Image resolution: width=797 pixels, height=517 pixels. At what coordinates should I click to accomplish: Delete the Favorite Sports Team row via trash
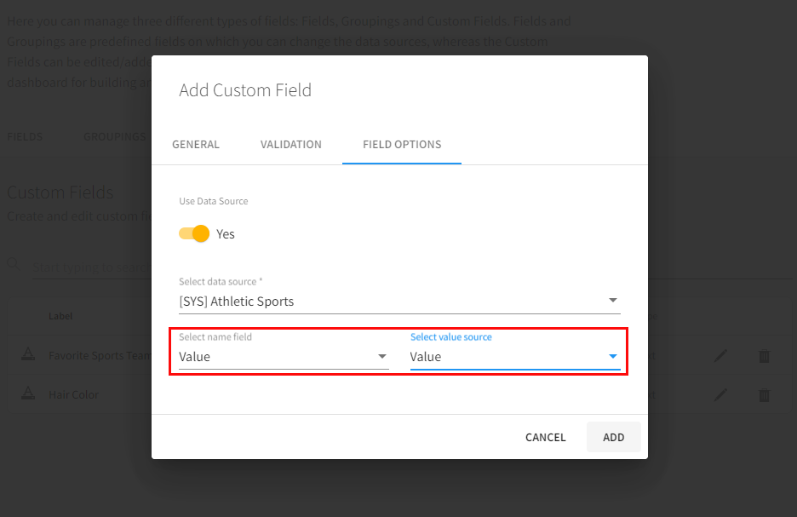[x=764, y=356]
